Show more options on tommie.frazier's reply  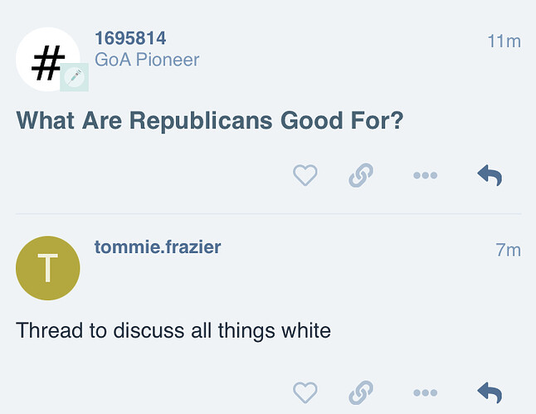click(425, 392)
